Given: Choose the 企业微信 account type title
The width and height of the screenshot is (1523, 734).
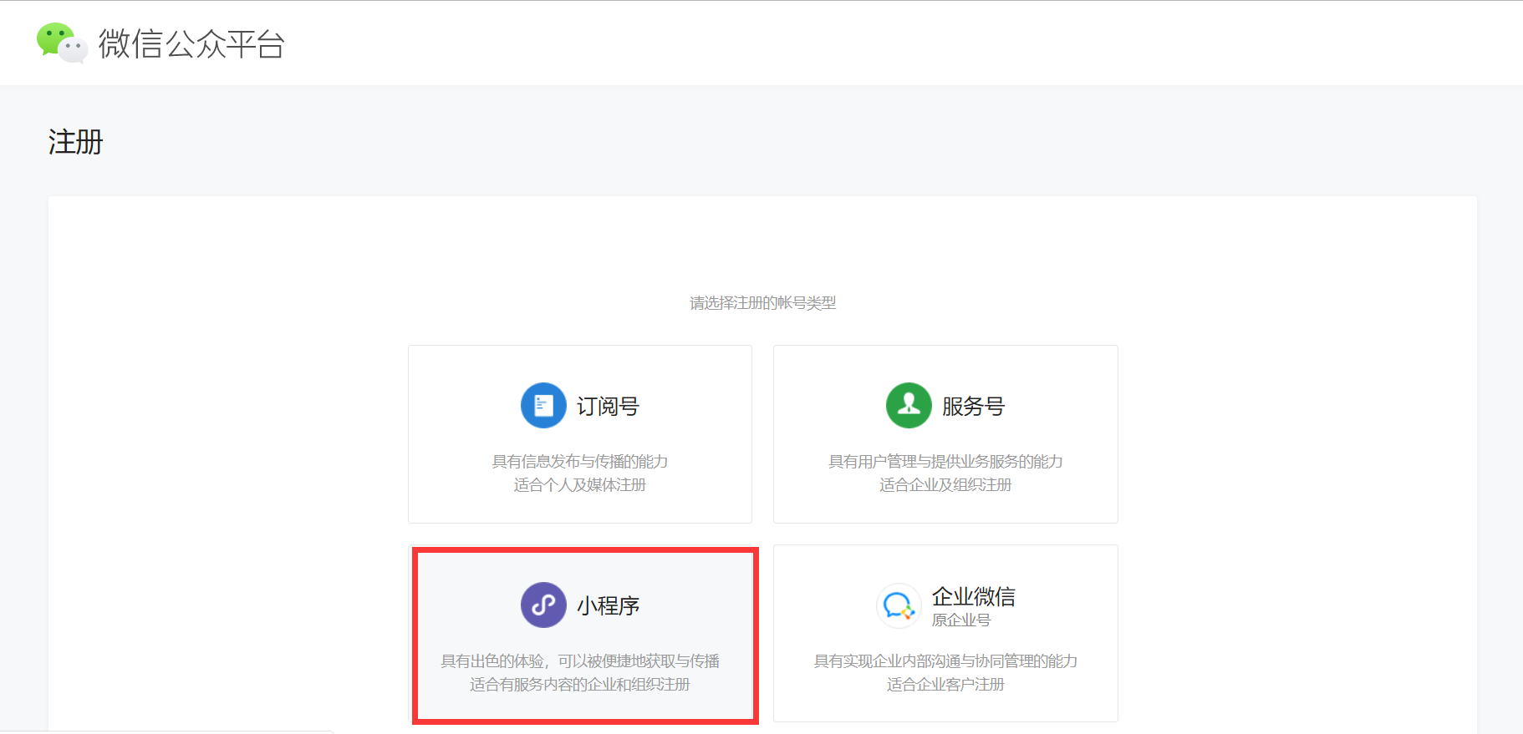Looking at the screenshot, I should pos(974,596).
